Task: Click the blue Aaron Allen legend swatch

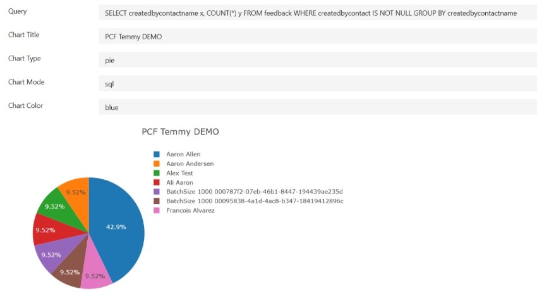Action: click(157, 154)
